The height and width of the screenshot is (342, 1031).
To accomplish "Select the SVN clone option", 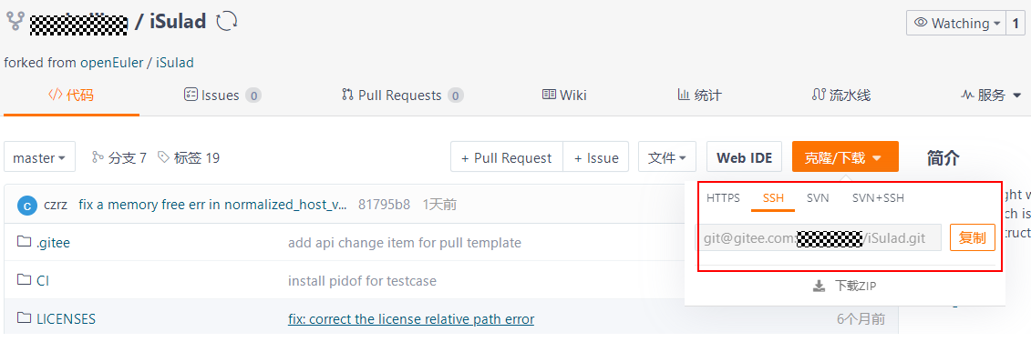I will 818,197.
